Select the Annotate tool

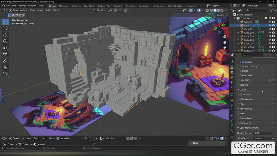click(5, 61)
